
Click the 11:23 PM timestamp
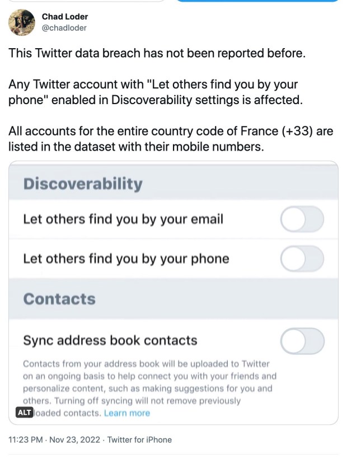26,439
